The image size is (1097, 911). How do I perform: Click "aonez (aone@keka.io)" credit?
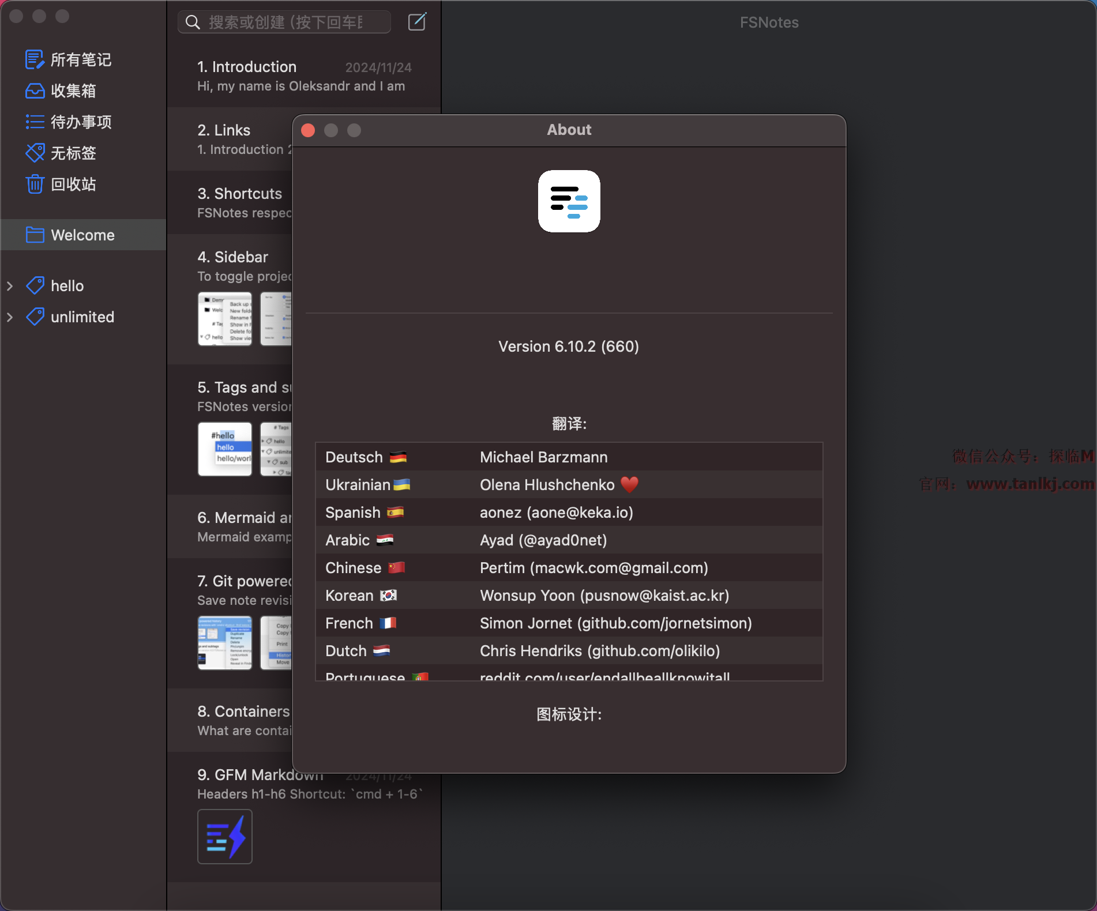coord(557,513)
